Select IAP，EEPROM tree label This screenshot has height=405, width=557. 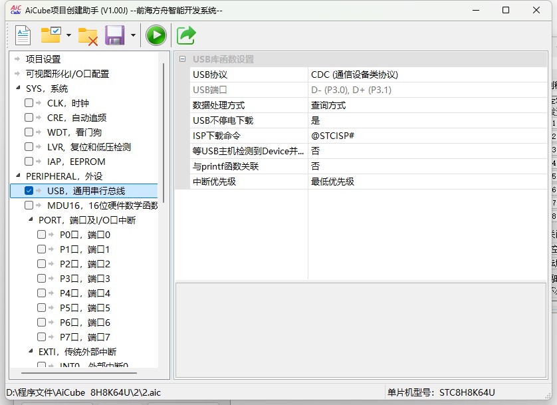76,162
